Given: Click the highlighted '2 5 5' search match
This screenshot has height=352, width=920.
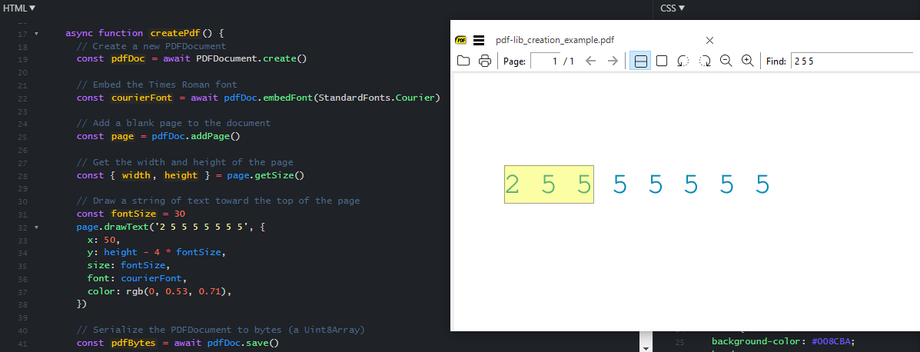Looking at the screenshot, I should [x=549, y=184].
